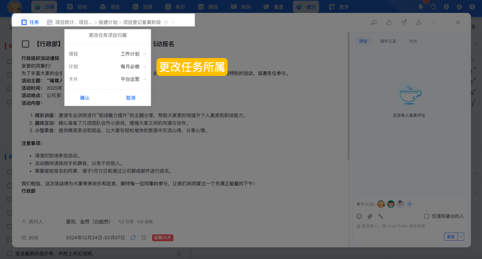
Task: Open the 流程 (Process) module
Action: coord(145,7)
